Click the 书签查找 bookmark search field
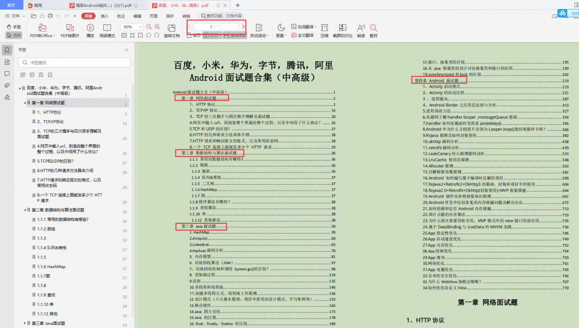The image size is (579, 328). tap(74, 62)
